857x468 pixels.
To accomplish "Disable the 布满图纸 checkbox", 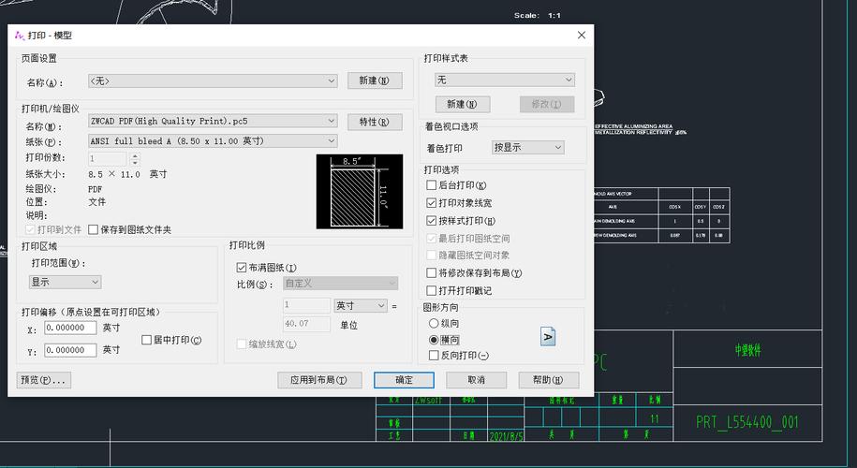I will coord(242,268).
